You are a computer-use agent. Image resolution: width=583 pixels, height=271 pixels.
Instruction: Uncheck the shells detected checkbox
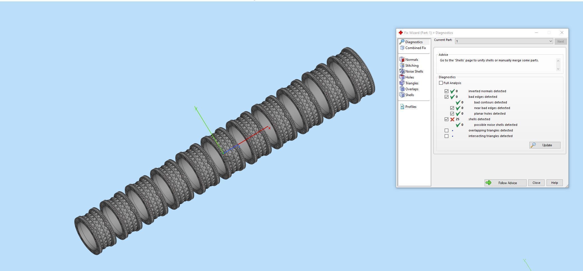pos(446,119)
